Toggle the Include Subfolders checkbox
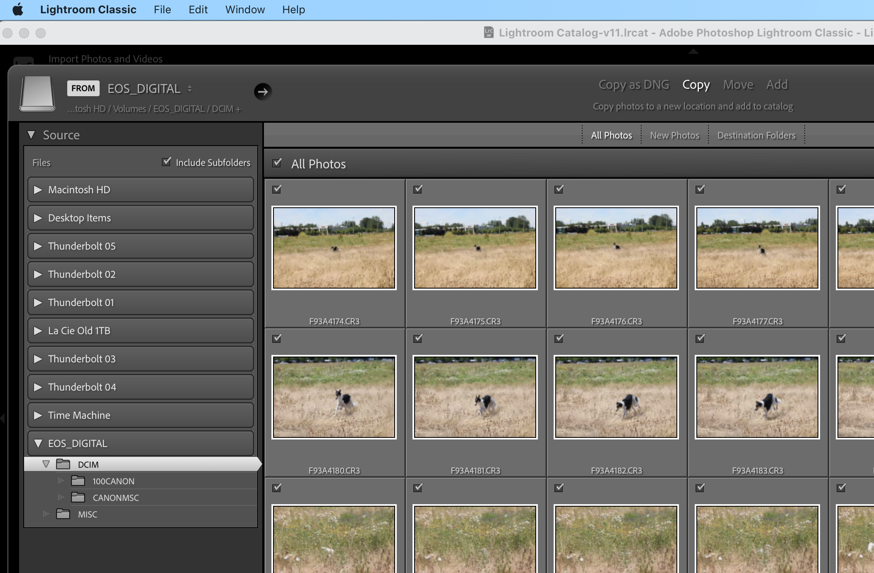 click(x=166, y=162)
